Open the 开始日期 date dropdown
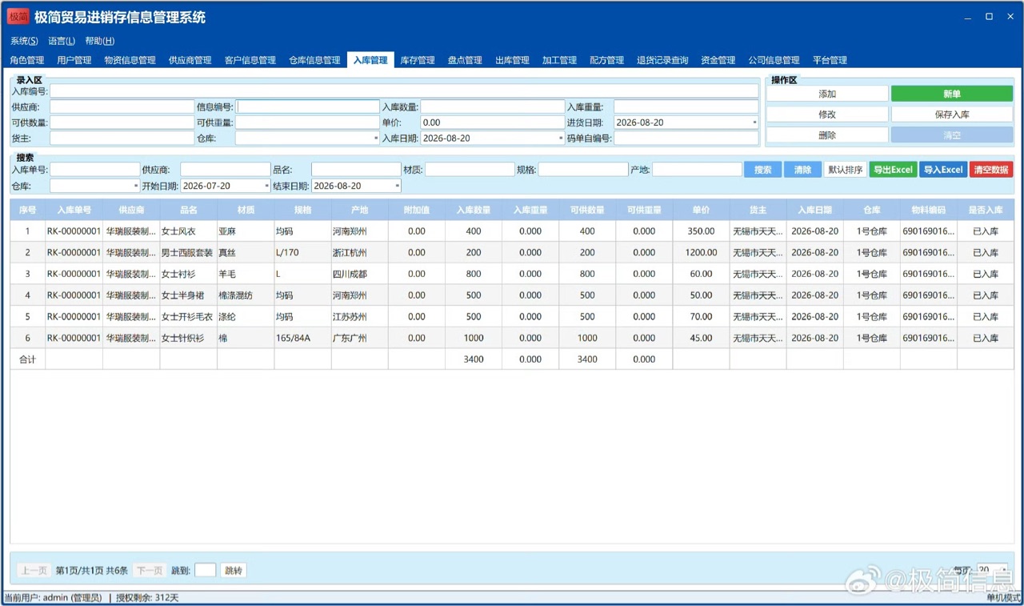This screenshot has width=1024, height=606. [x=266, y=186]
